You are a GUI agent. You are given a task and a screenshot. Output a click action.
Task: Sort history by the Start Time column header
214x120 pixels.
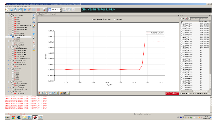click(x=204, y=22)
